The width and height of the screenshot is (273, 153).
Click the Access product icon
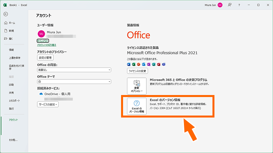pos(159,64)
